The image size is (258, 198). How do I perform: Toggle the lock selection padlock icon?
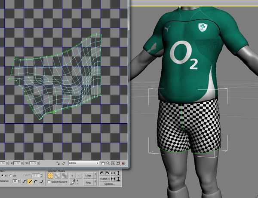tap(58, 163)
